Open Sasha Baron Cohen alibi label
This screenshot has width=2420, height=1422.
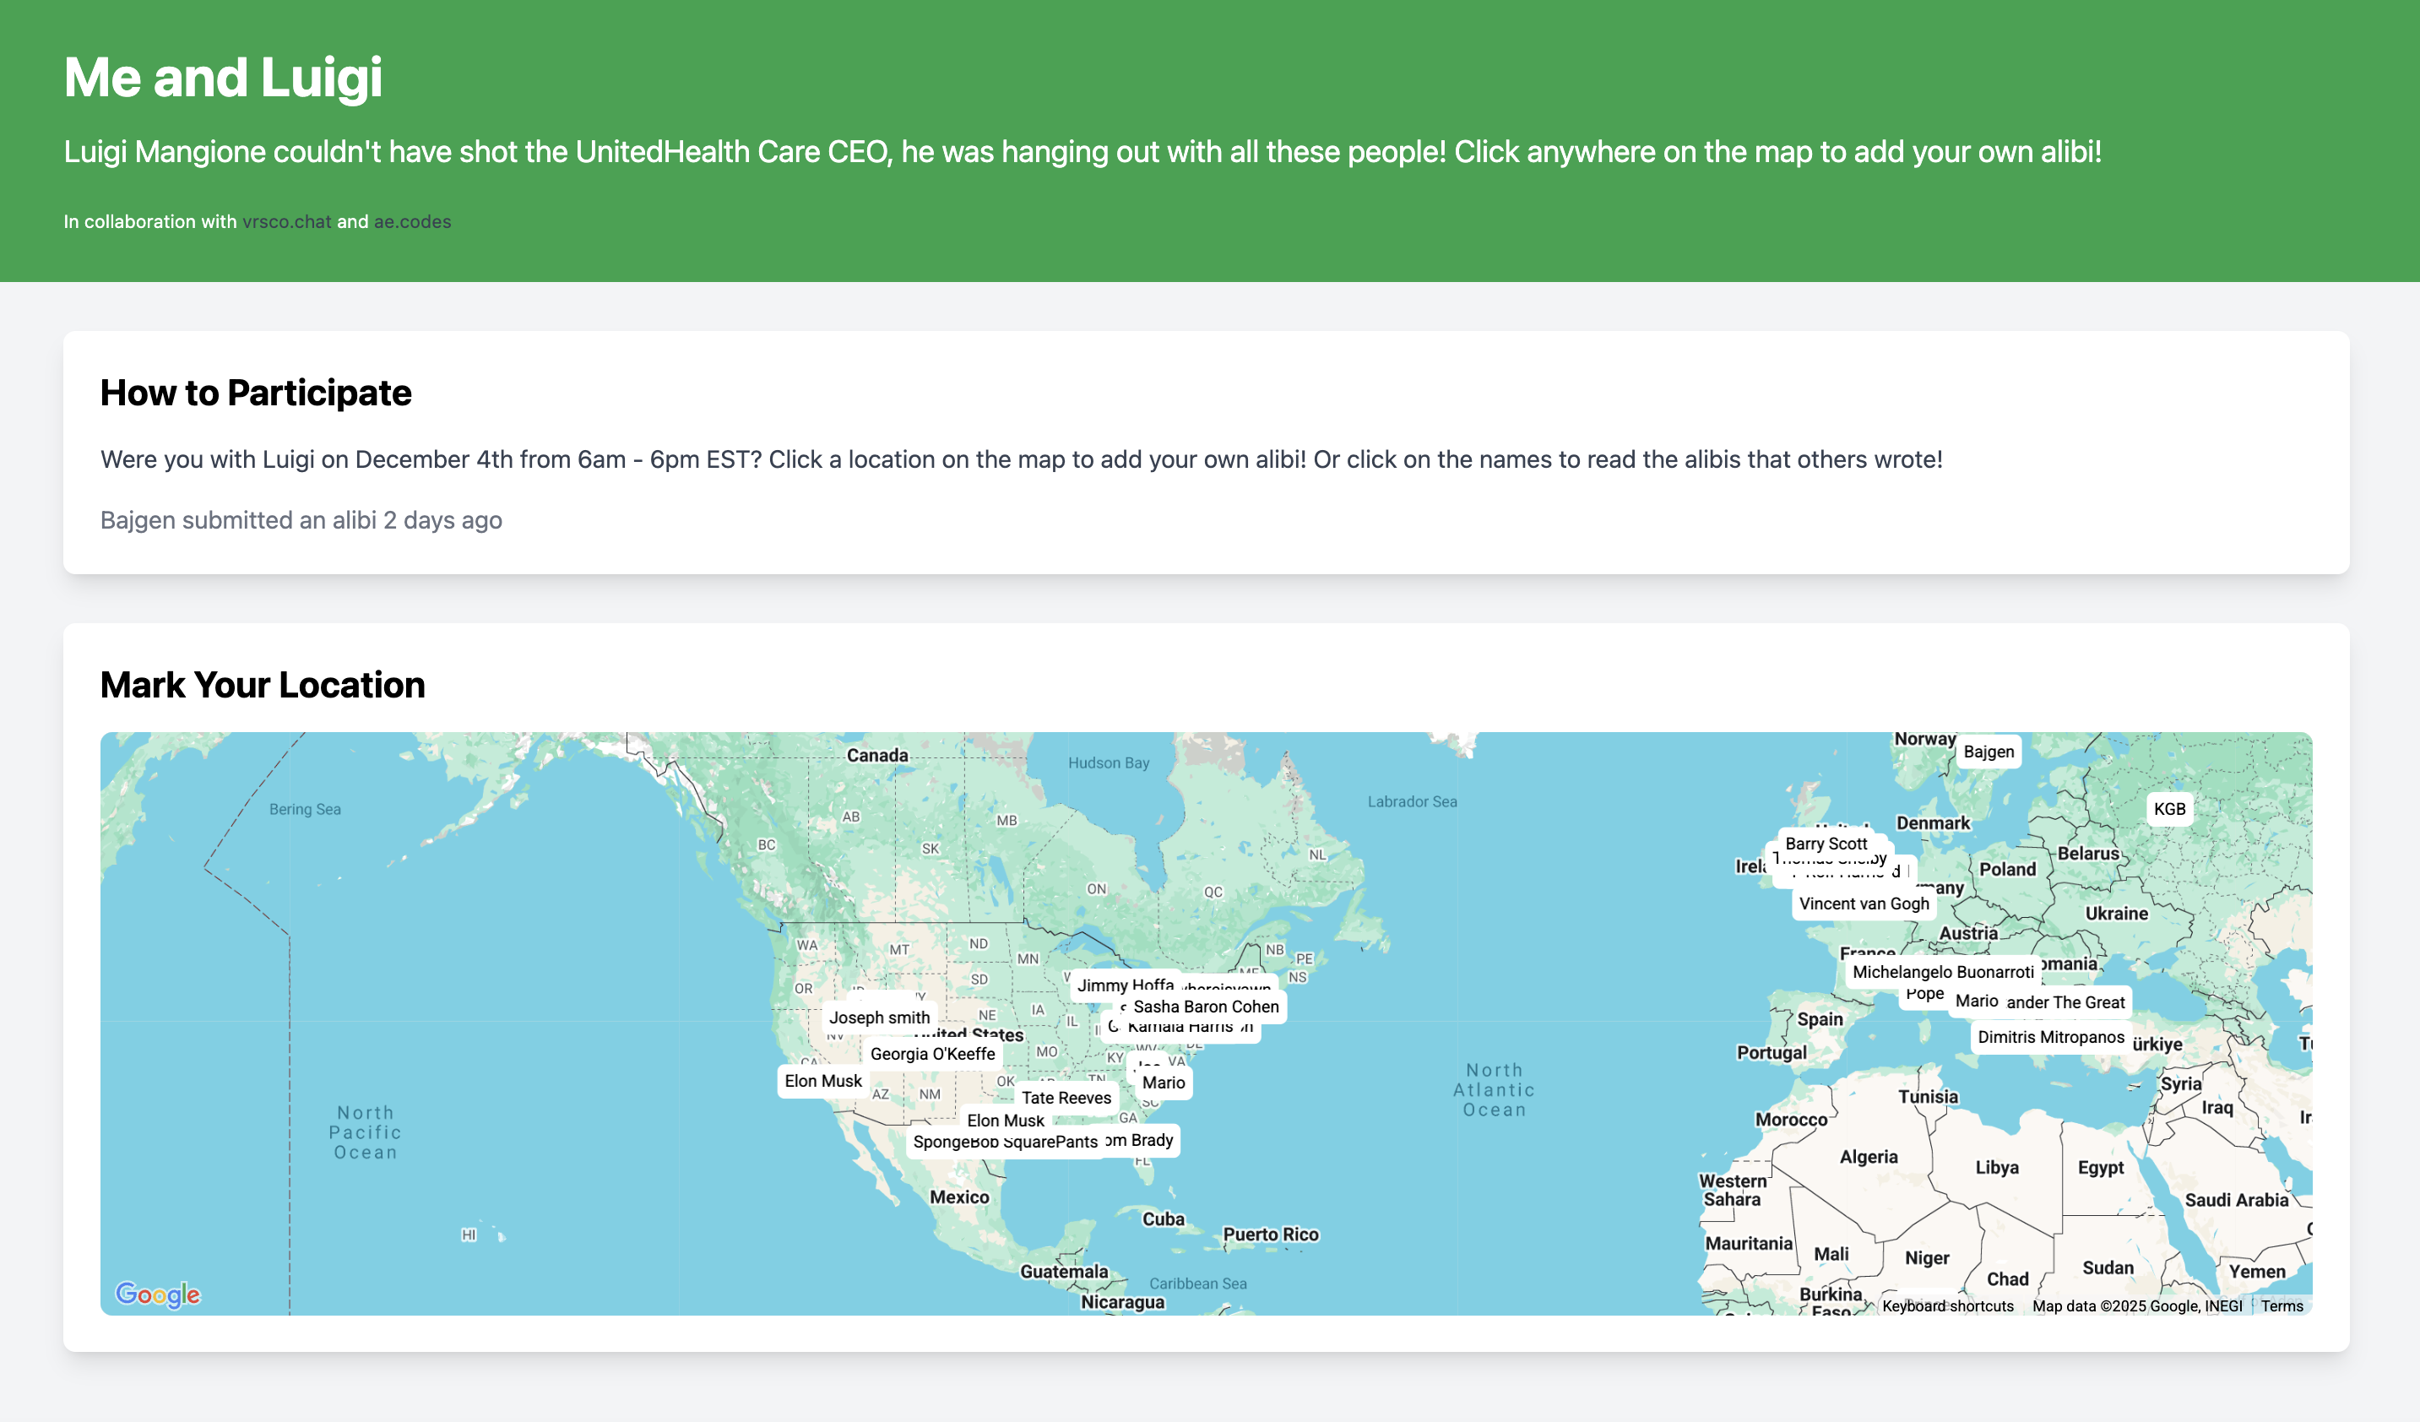[1205, 1007]
